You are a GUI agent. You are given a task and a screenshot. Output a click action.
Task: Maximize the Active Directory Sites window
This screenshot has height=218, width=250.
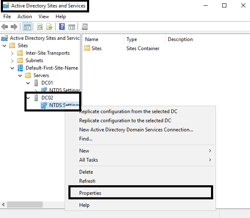coord(224,5)
